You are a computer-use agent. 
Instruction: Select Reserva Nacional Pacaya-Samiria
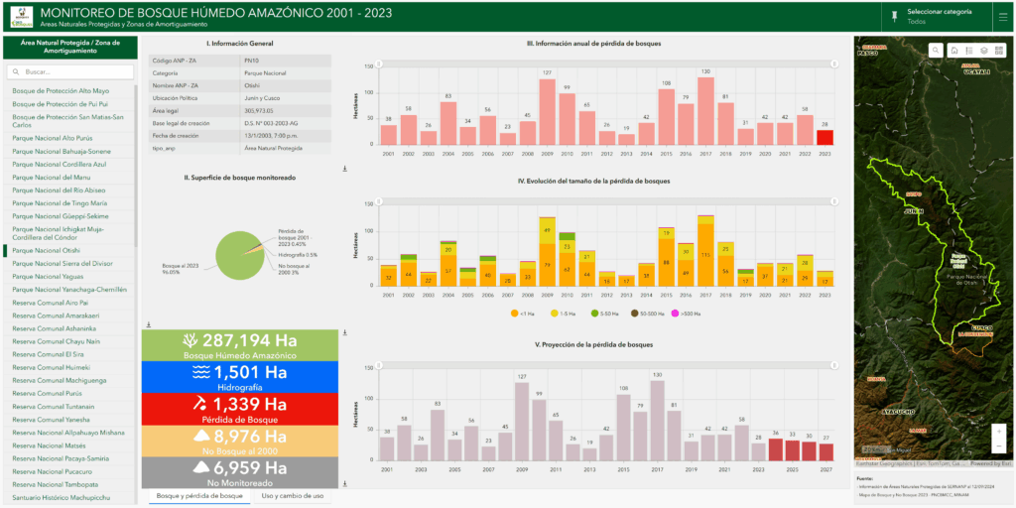[70, 458]
